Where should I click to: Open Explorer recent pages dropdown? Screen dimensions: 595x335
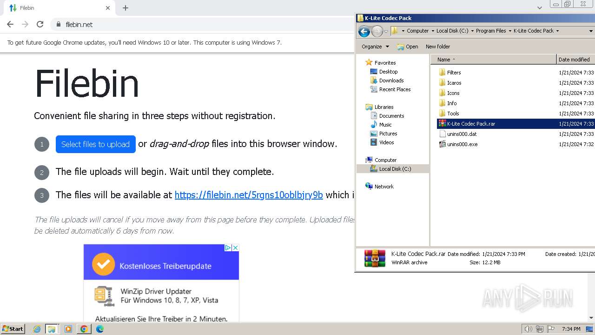(386, 31)
